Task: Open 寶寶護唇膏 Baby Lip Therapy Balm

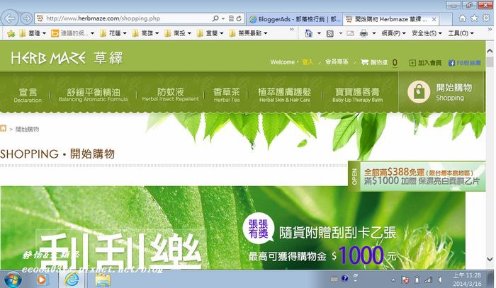Action: [x=357, y=95]
